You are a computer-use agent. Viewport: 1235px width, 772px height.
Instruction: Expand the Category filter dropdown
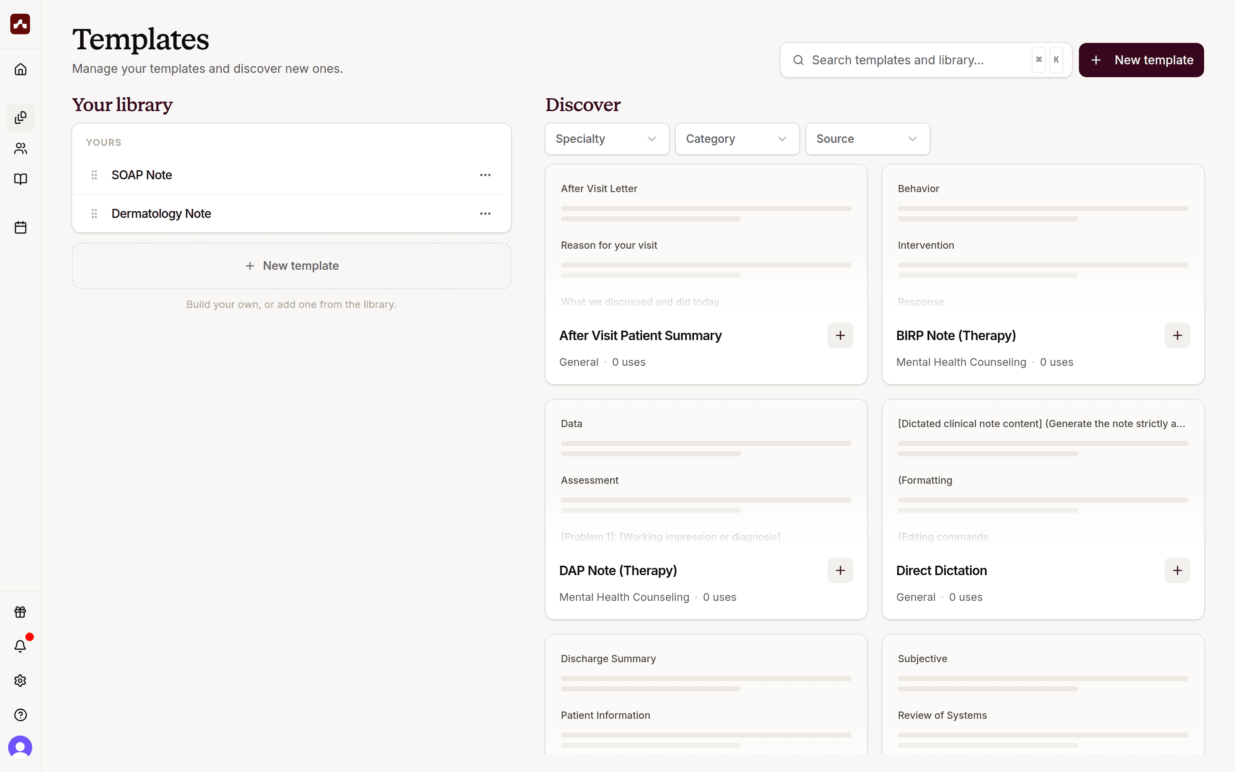tap(738, 139)
